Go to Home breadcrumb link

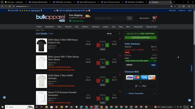tap(38, 30)
